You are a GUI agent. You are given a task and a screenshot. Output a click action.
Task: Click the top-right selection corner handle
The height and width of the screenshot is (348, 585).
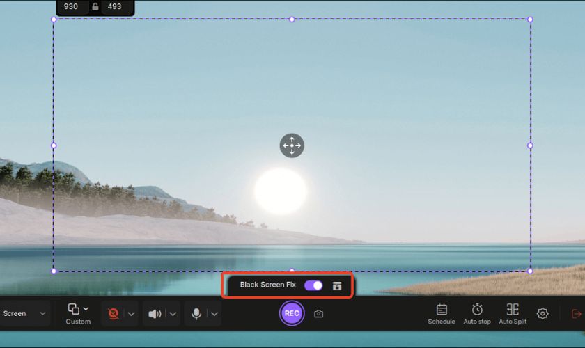530,19
